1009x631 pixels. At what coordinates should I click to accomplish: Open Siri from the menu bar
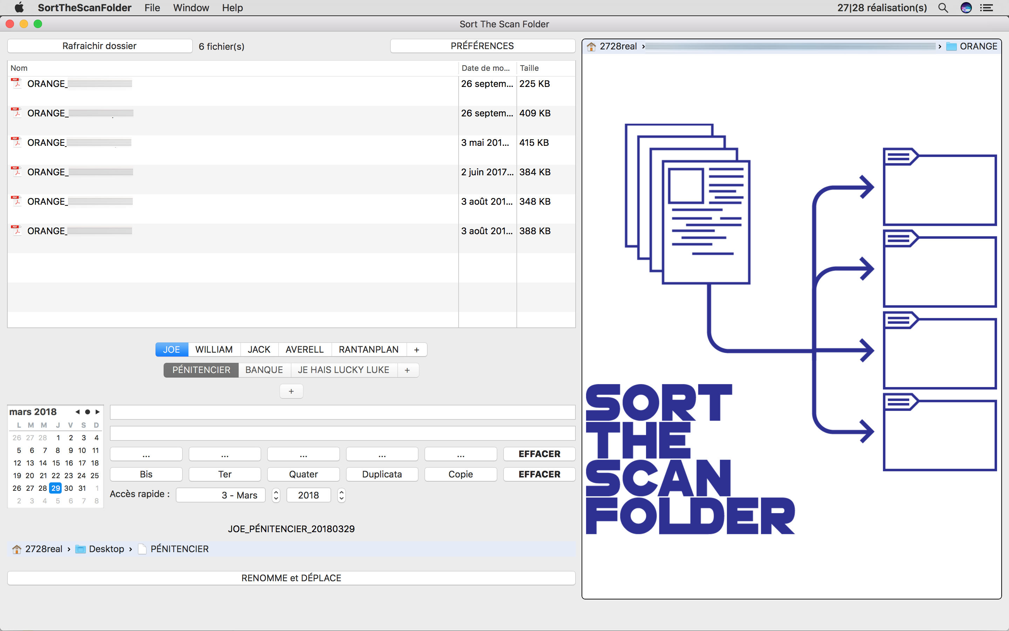[966, 7]
